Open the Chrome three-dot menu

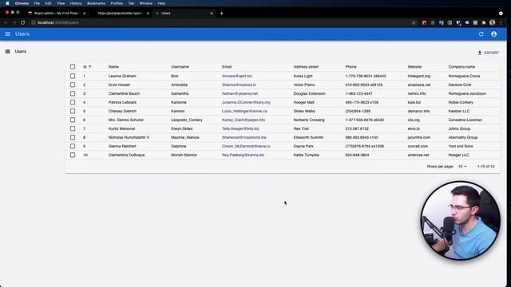pos(501,23)
